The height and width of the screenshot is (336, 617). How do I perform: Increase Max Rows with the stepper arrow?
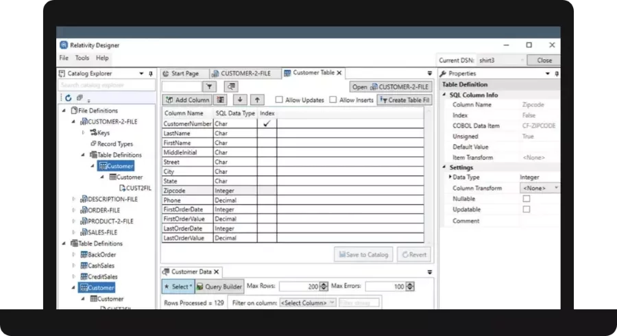324,284
